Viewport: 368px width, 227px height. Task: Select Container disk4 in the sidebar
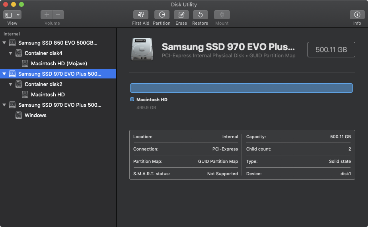pos(58,53)
